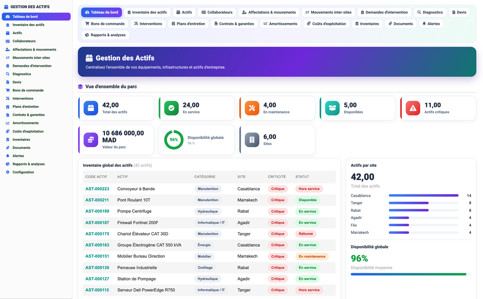Open the Amortissements top tab
Screen dimensions: 483x299
click(281, 24)
